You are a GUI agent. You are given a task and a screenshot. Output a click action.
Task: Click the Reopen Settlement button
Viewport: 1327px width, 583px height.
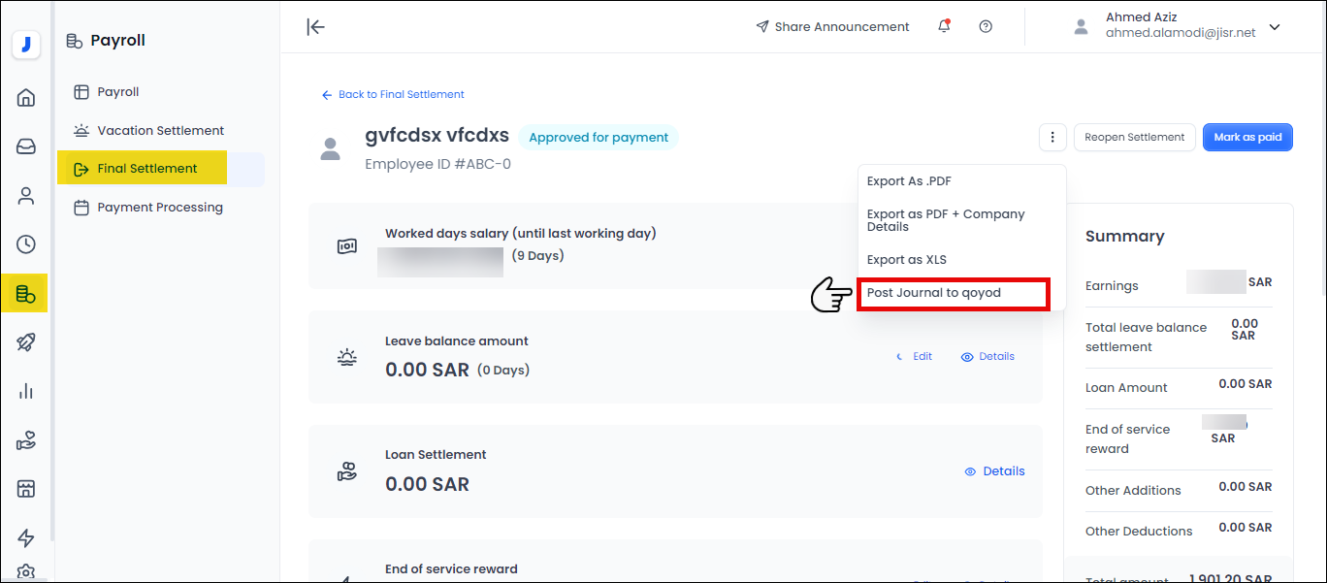pos(1134,138)
